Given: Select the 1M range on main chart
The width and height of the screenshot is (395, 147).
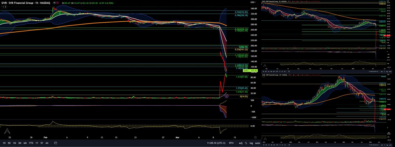Looking at the screenshot, I should click(x=15, y=143).
